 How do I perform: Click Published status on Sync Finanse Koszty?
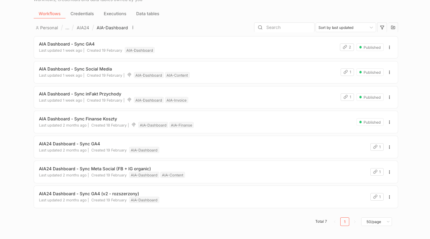tap(370, 122)
